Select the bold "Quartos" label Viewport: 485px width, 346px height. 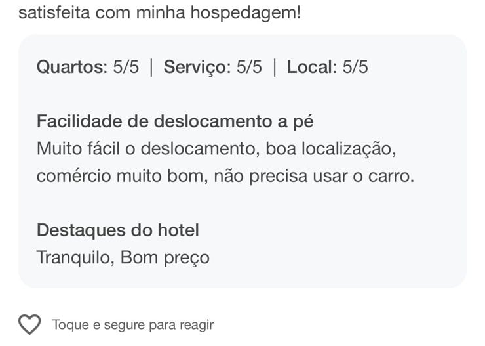coord(70,67)
